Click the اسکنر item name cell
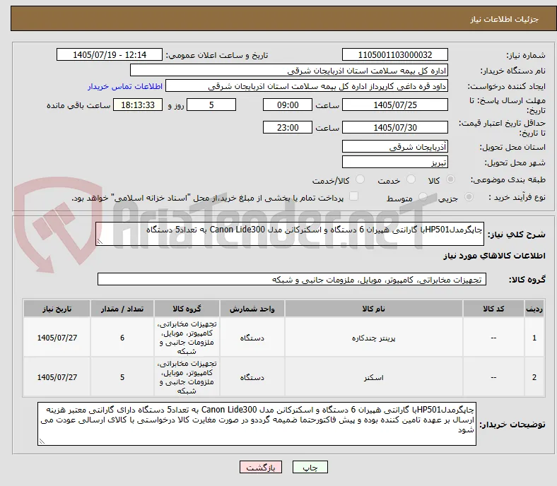The image size is (557, 486). coord(373,377)
